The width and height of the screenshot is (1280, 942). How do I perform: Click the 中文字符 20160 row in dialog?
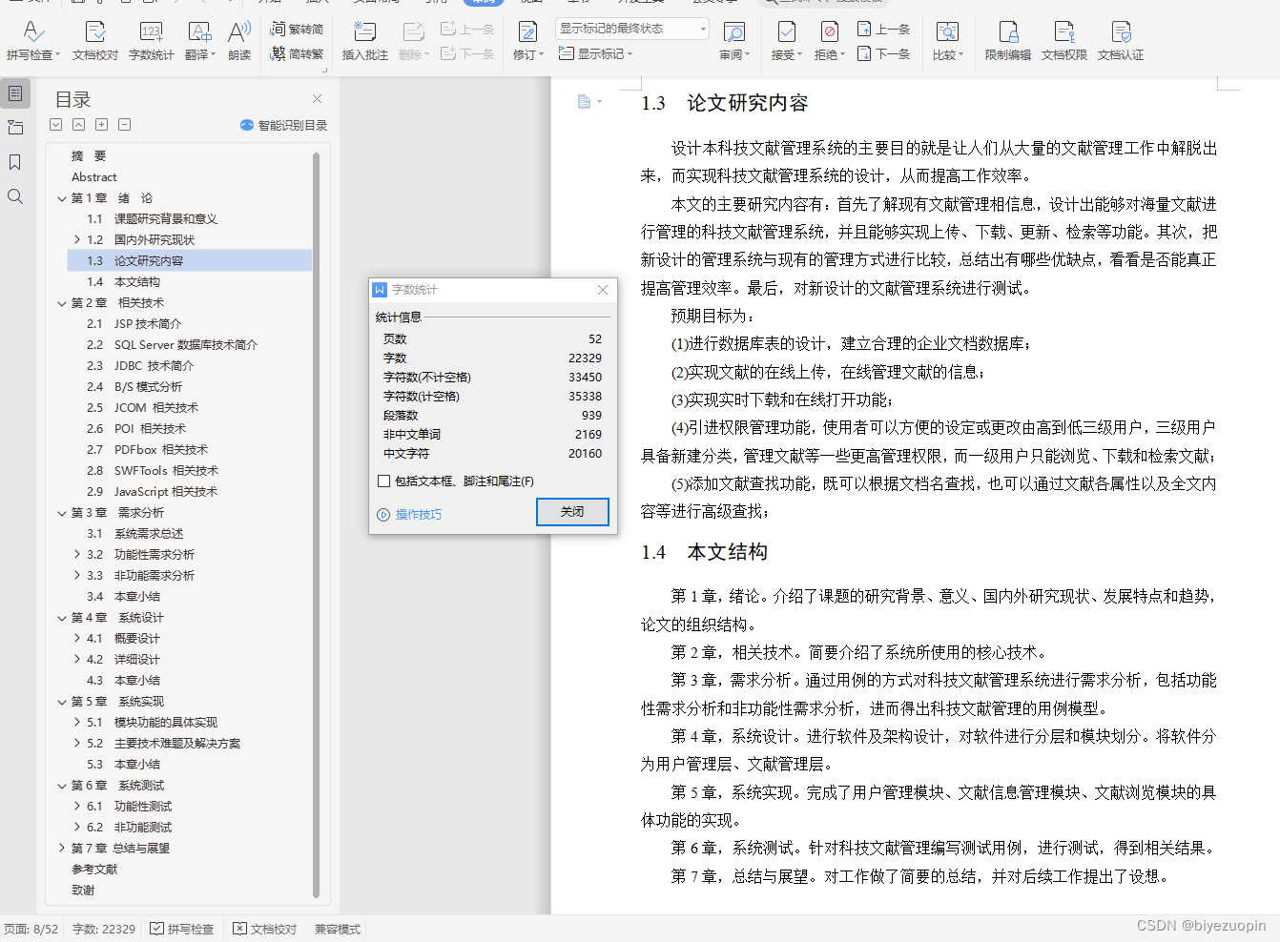pos(492,454)
